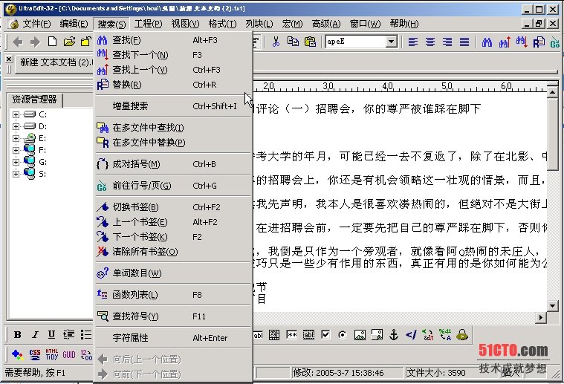Align text right using toolbar icon

[447, 42]
